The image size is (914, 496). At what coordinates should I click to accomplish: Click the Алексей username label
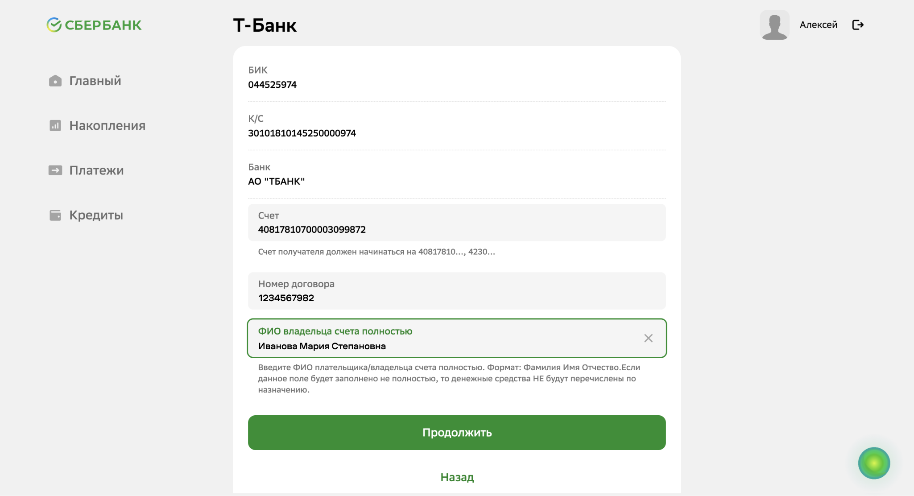pyautogui.click(x=818, y=25)
